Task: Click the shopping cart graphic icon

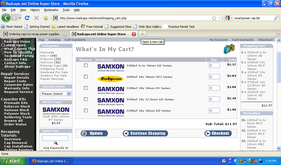Action: pos(229,49)
